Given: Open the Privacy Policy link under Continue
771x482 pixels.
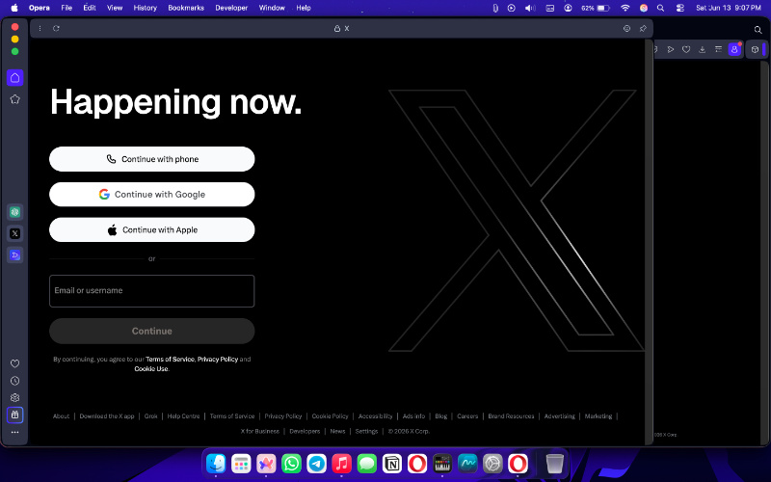Looking at the screenshot, I should pyautogui.click(x=218, y=359).
